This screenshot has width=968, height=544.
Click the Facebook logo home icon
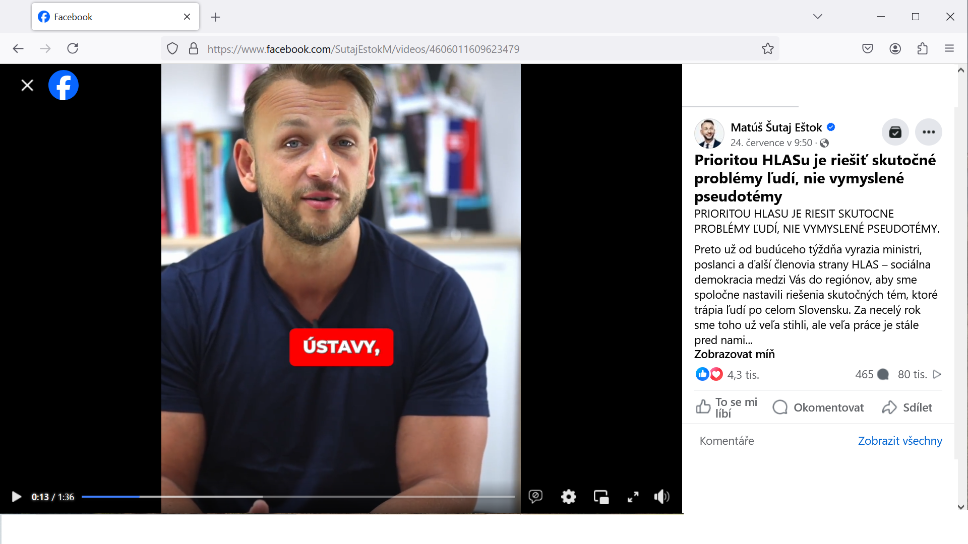[64, 85]
